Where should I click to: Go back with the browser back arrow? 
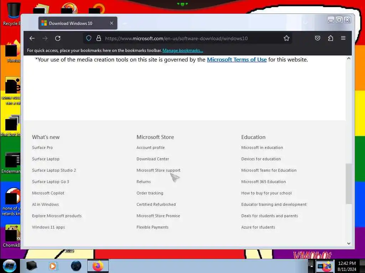tap(32, 38)
